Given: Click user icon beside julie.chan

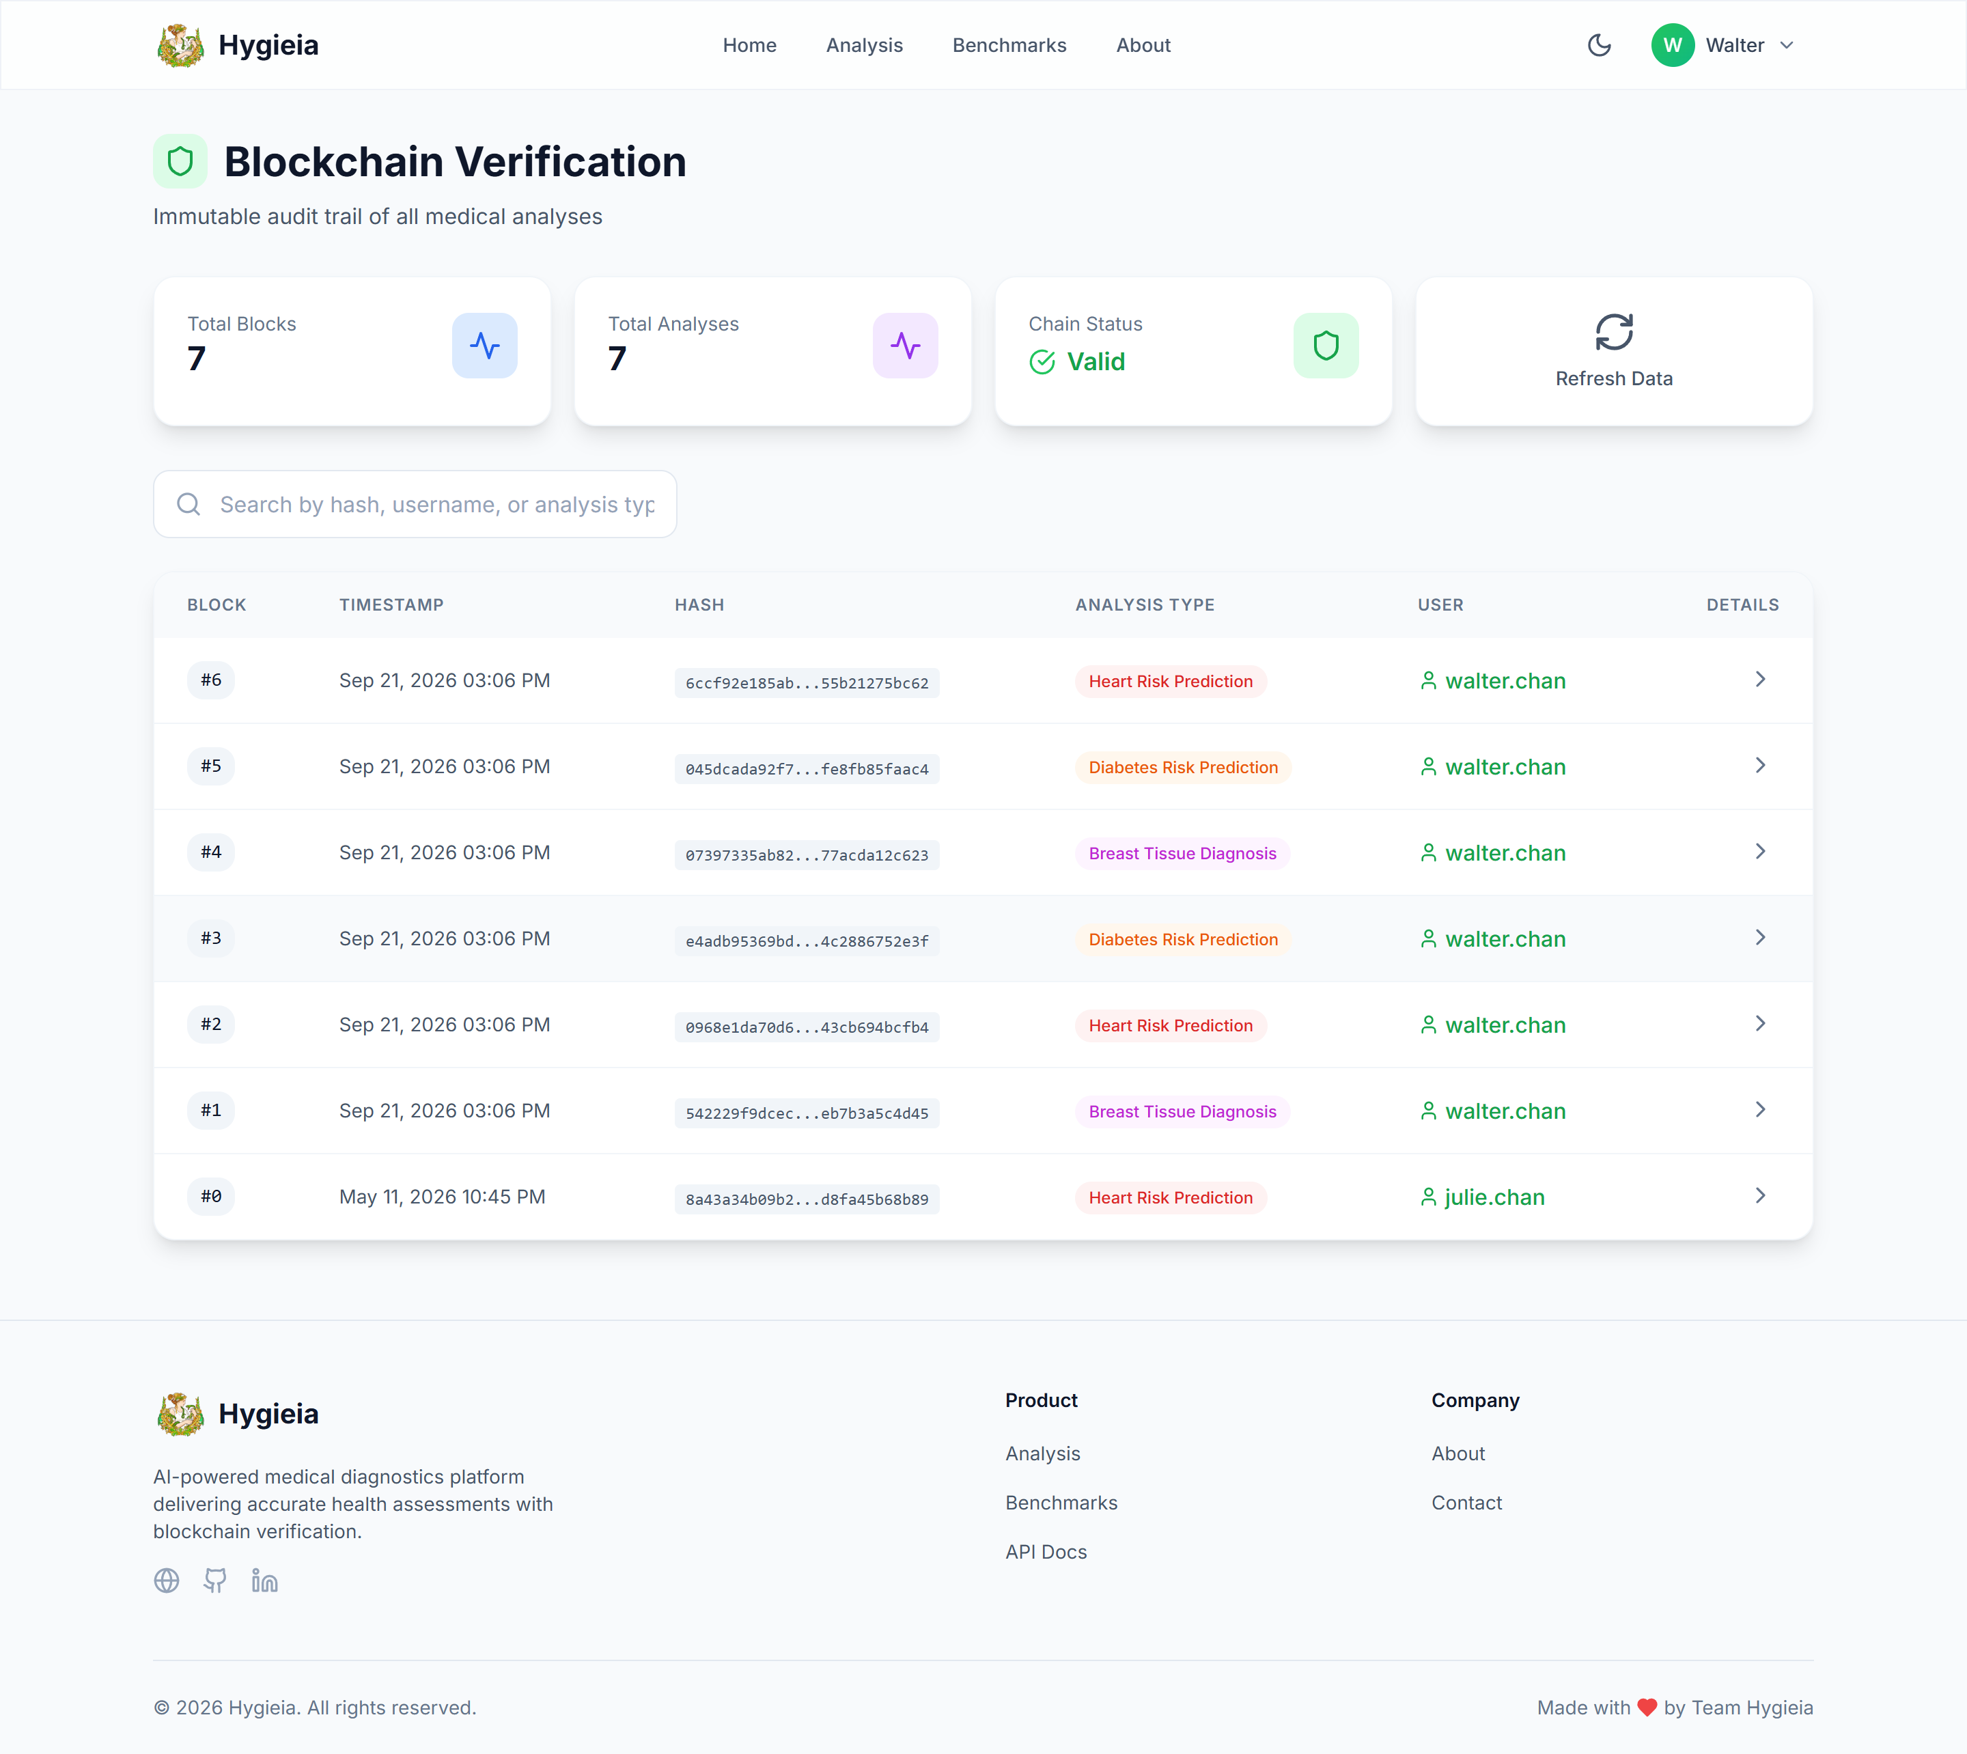Looking at the screenshot, I should 1428,1197.
